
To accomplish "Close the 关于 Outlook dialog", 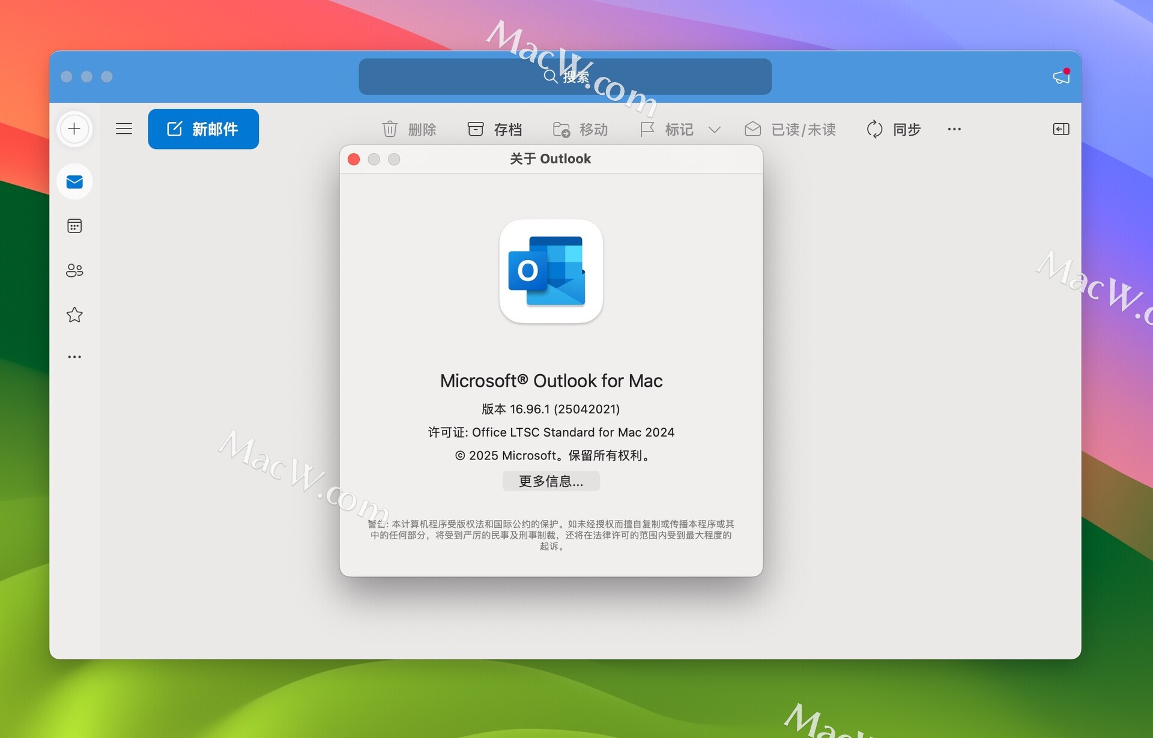I will pos(354,159).
